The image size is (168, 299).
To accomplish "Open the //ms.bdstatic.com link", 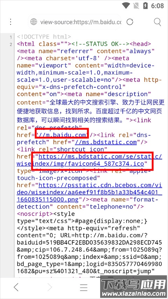I will point(106,142).
